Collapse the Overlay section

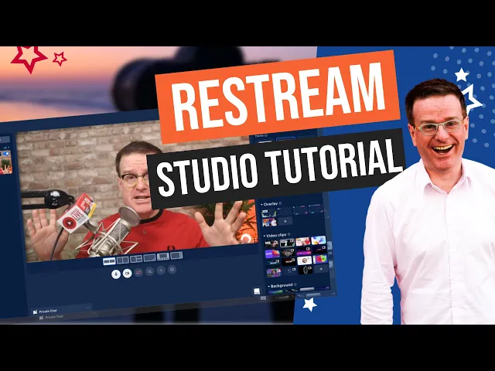[x=261, y=205]
